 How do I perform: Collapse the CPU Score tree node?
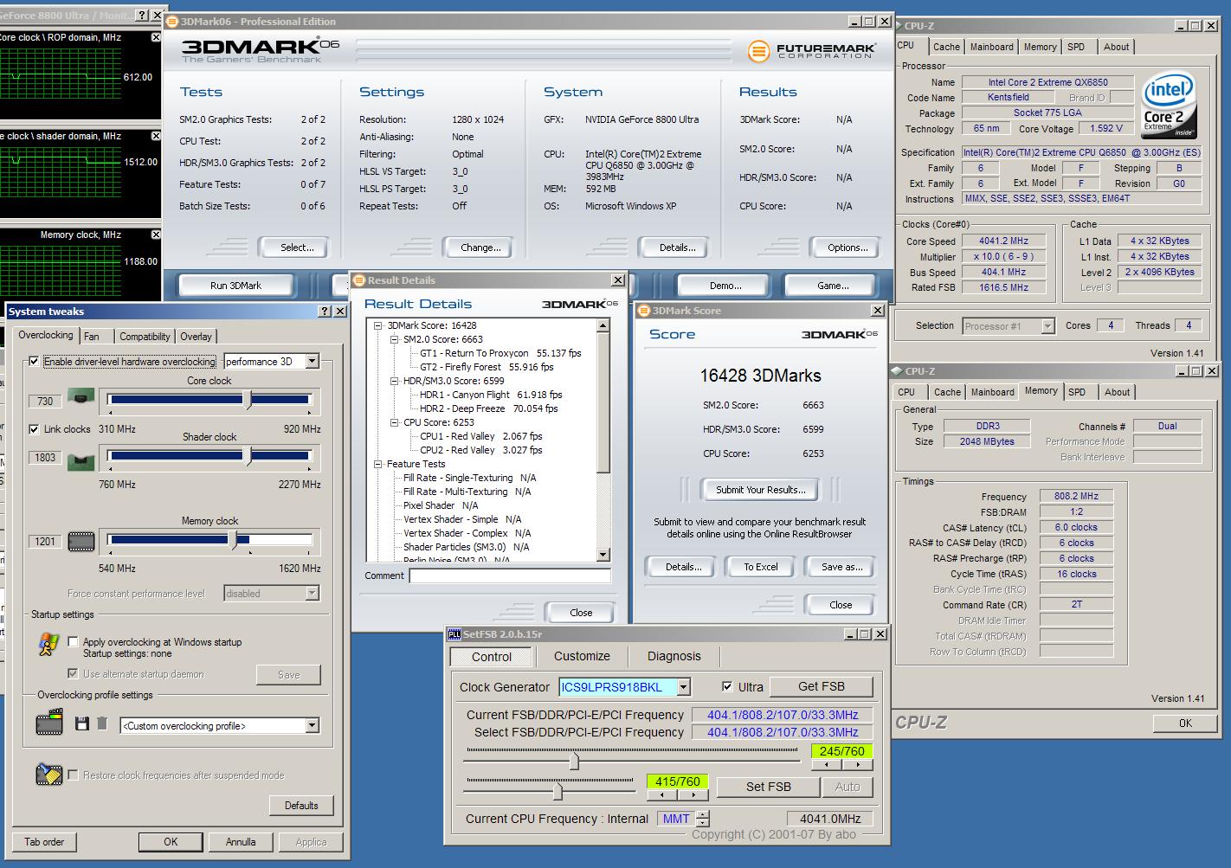pos(394,422)
